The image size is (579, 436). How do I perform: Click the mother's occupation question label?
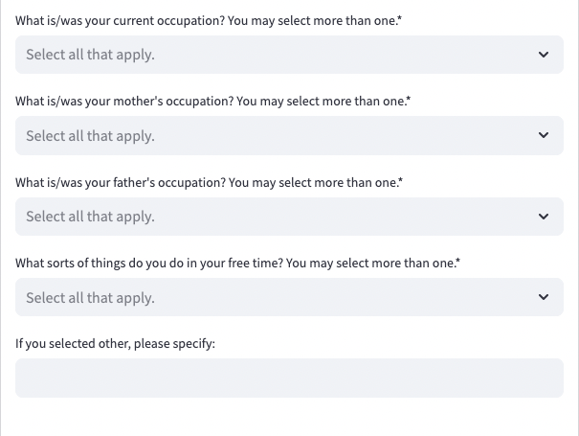211,101
